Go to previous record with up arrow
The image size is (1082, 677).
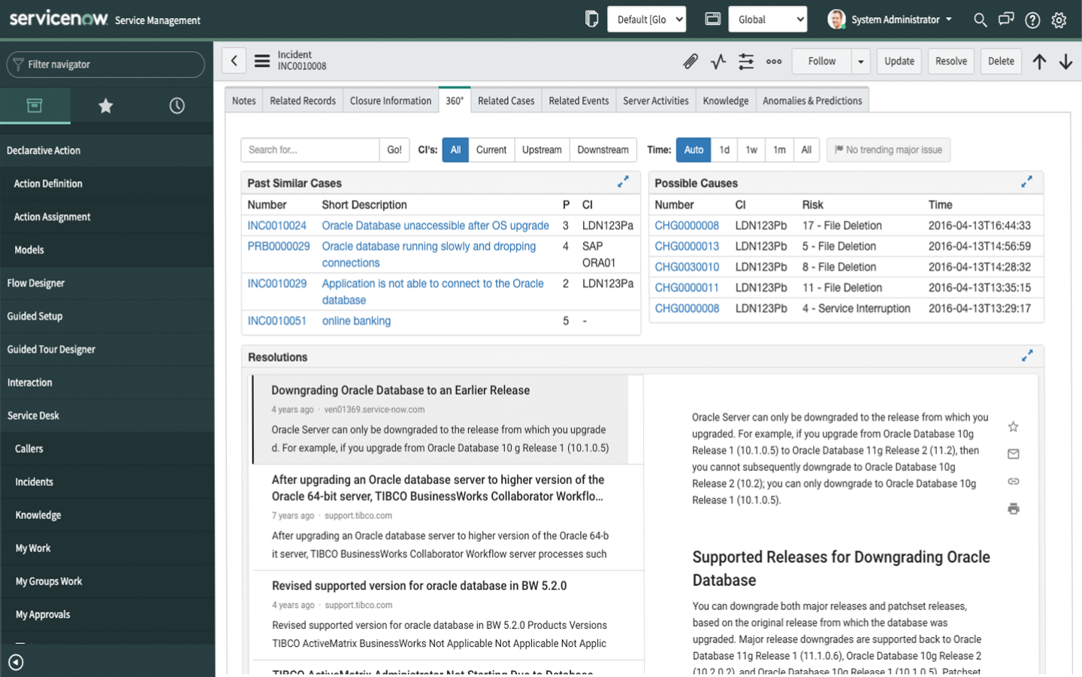(1039, 62)
